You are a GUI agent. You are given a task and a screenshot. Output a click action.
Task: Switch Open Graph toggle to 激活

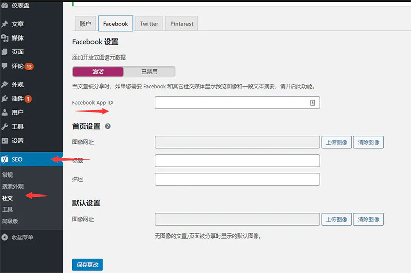pyautogui.click(x=98, y=72)
